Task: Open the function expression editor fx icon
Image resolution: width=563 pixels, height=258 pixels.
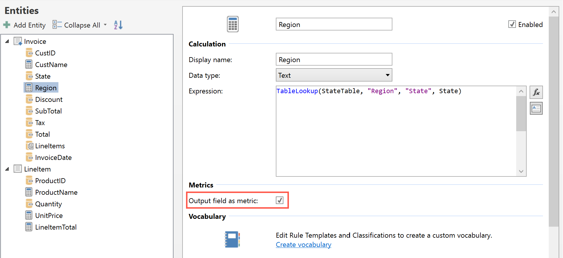Action: [536, 92]
